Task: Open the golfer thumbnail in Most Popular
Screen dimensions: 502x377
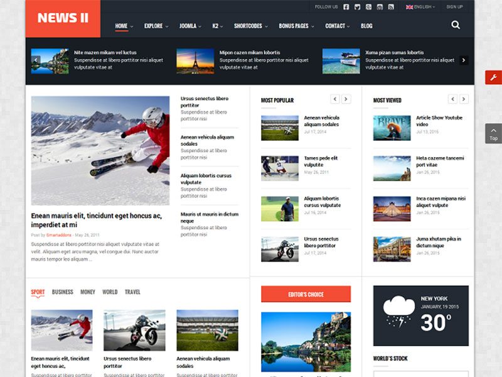Action: click(x=280, y=209)
